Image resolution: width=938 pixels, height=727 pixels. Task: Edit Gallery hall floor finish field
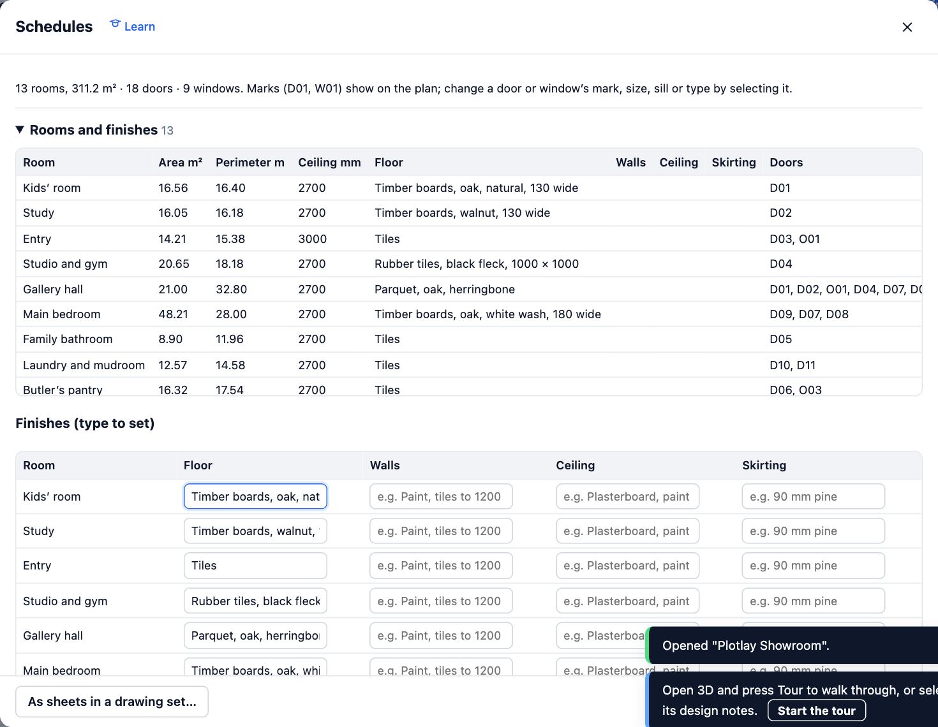(x=255, y=635)
